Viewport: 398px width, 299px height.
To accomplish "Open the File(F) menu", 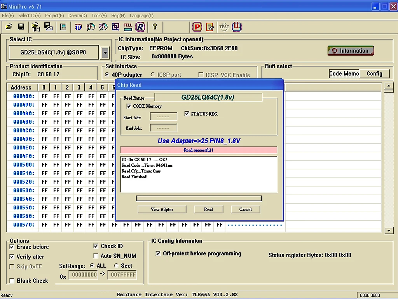I will 8,16.
